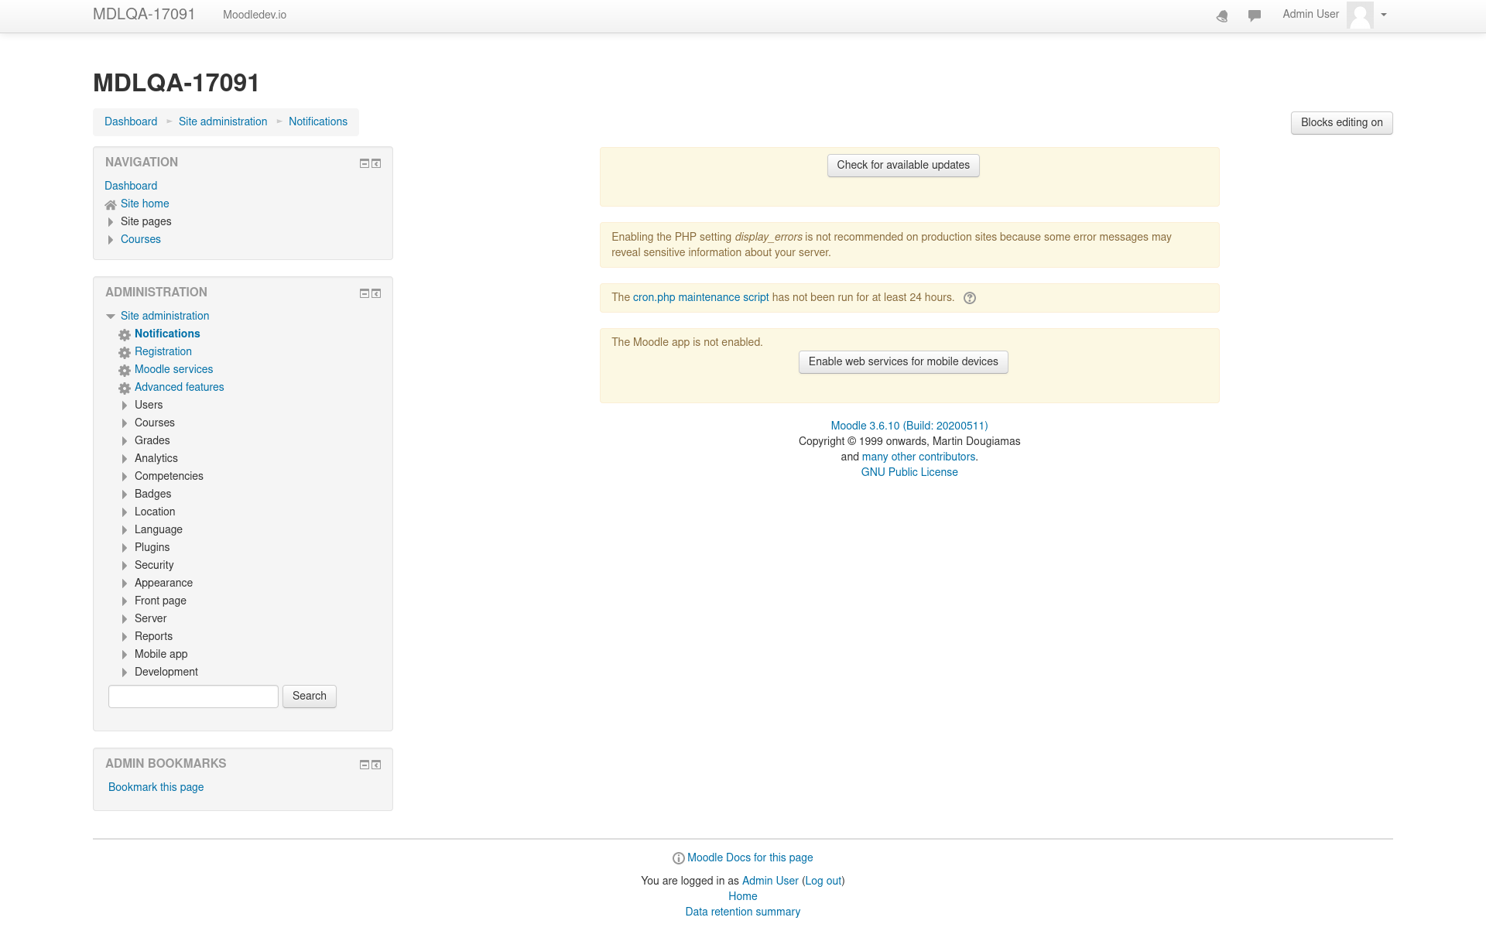This screenshot has width=1486, height=931.
Task: Expand the Development admin section
Action: 125,673
